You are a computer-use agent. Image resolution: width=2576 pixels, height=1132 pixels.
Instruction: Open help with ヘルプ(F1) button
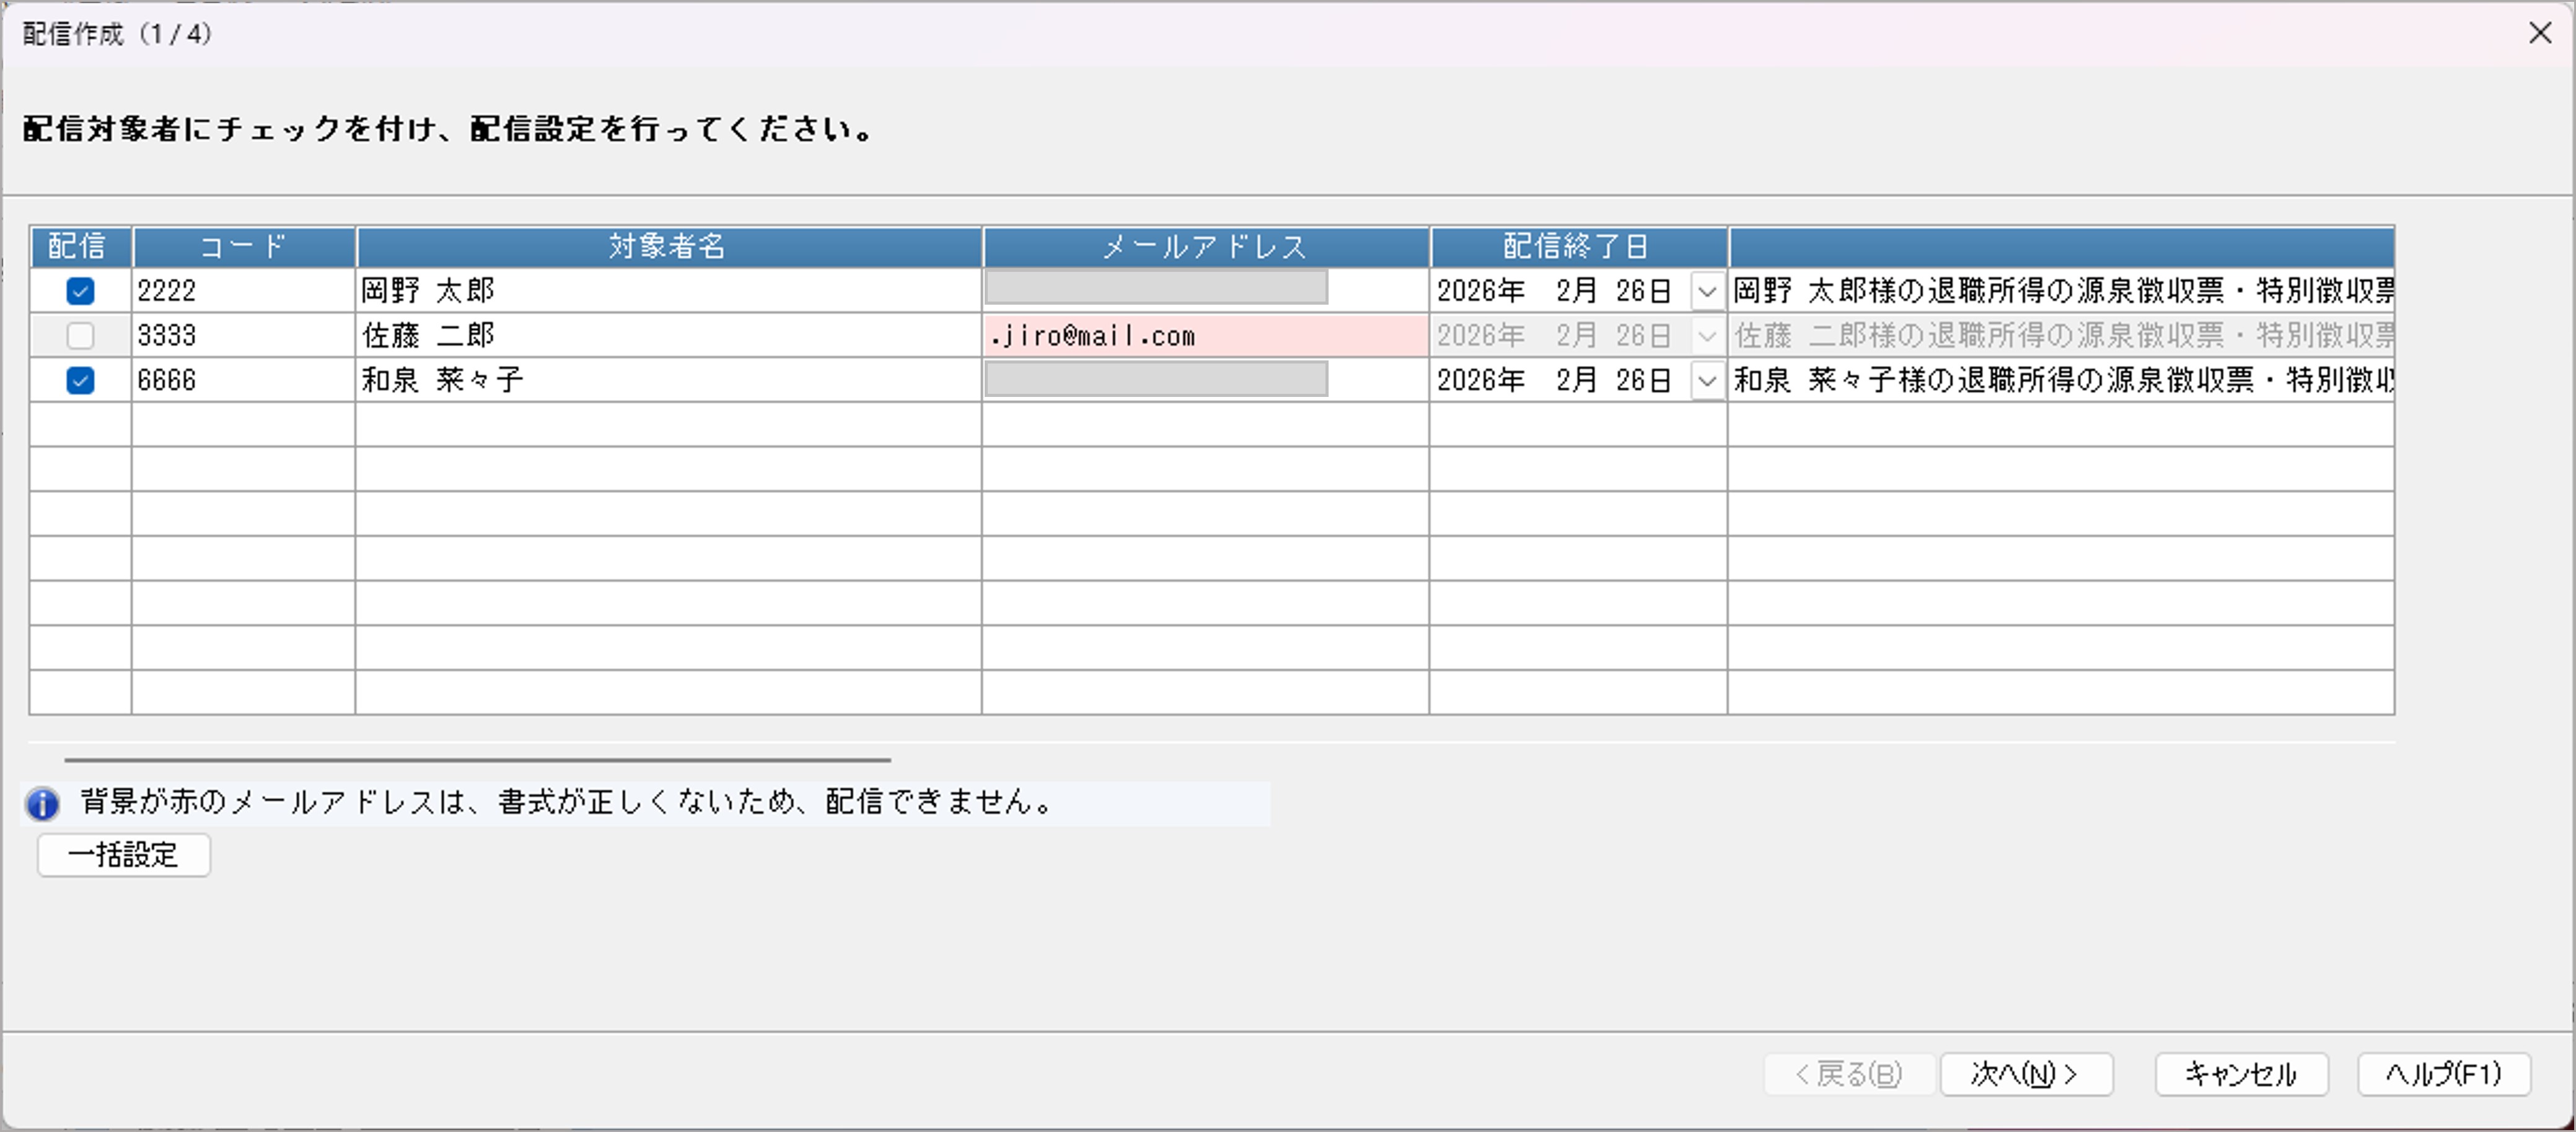2443,1074
